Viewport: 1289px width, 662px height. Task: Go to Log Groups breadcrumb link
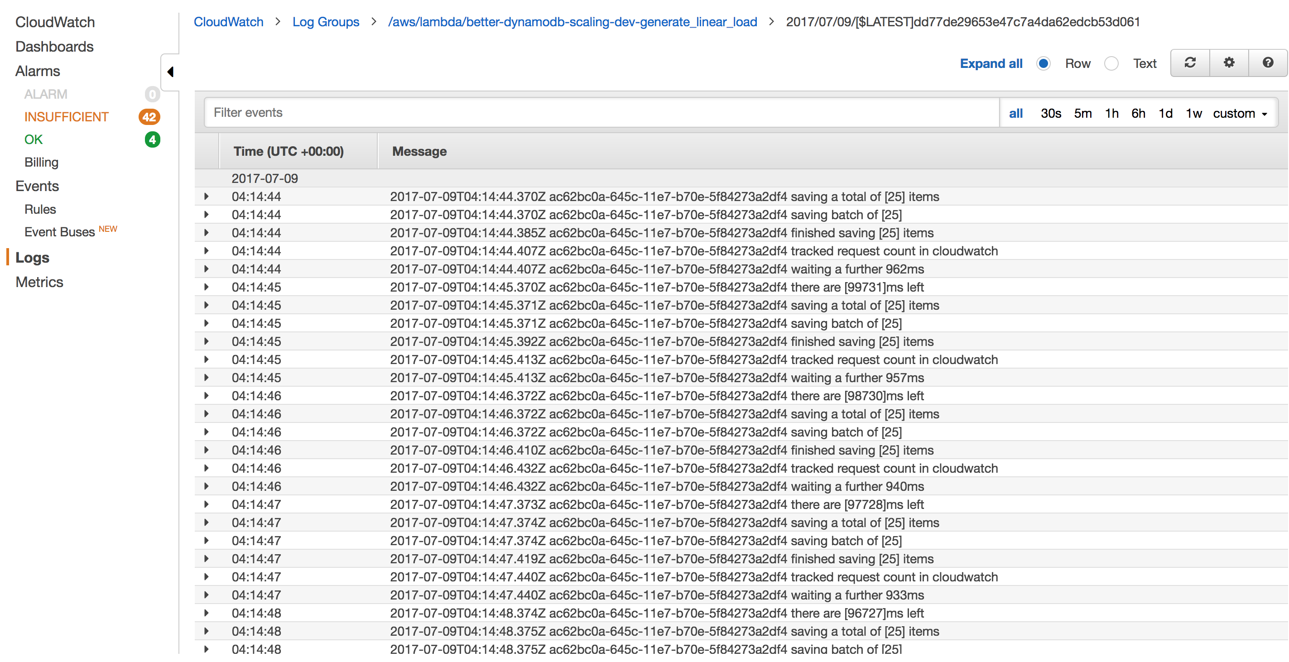(326, 22)
